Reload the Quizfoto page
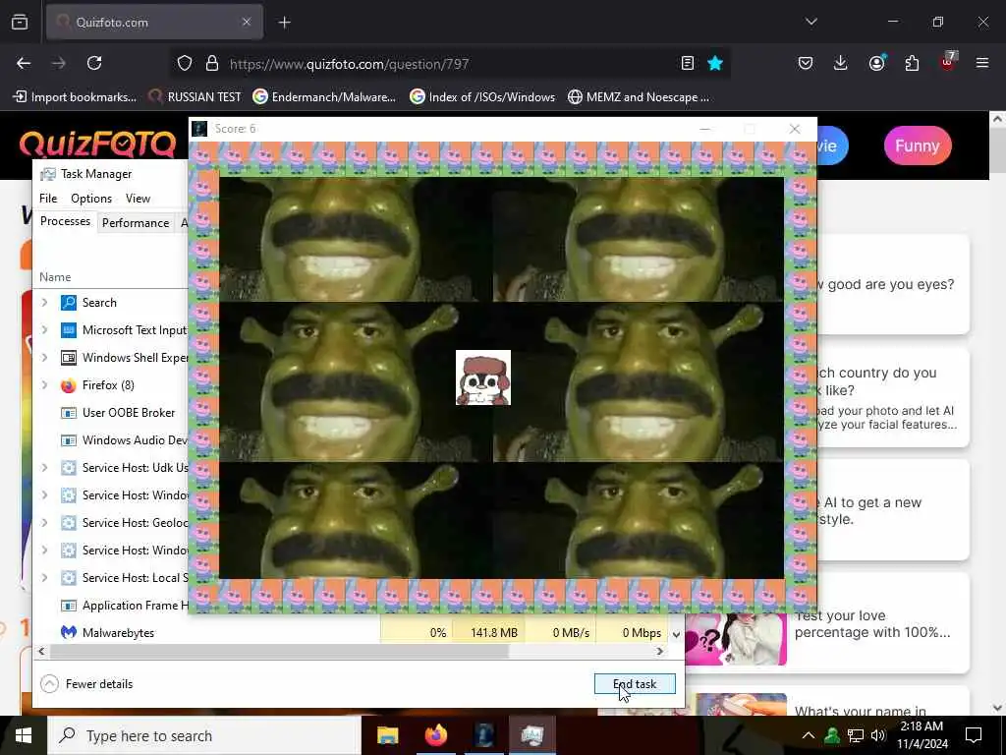This screenshot has height=755, width=1006. click(x=94, y=63)
